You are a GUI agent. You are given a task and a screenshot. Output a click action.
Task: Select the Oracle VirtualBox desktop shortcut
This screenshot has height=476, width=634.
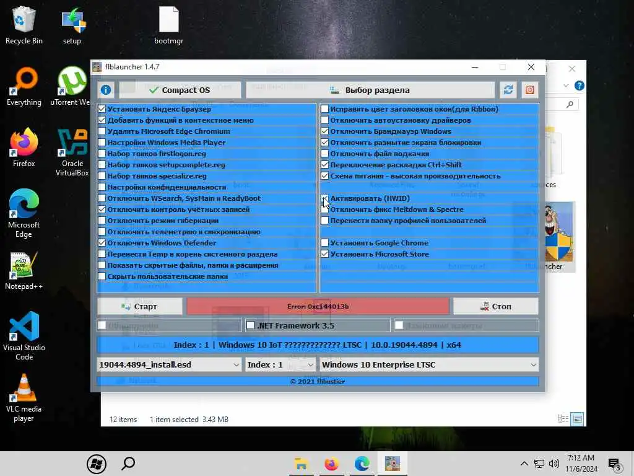coord(72,152)
